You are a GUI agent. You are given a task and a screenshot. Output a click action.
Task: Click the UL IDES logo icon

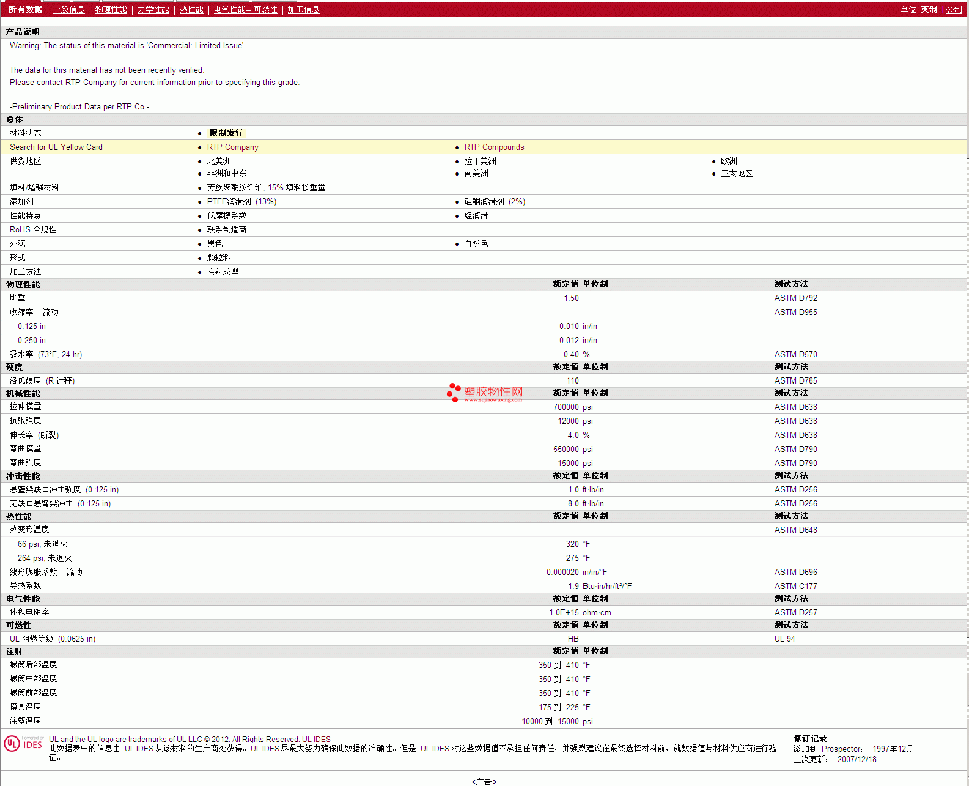coord(23,743)
